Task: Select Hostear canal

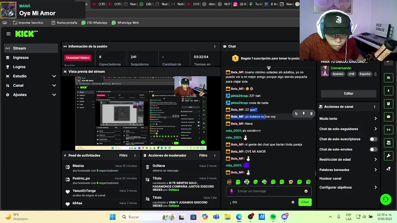Action: tap(330, 178)
